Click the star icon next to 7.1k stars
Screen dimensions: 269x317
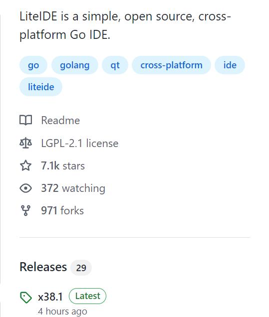click(26, 165)
